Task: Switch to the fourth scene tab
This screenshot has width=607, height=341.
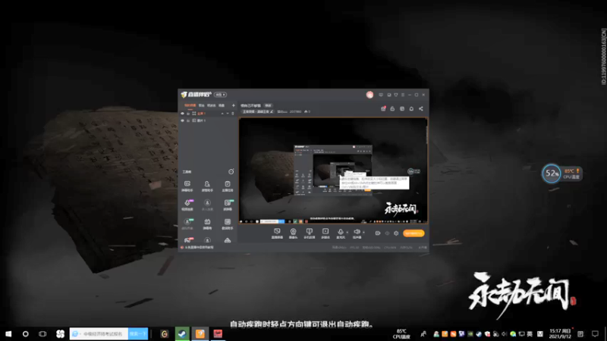Action: click(x=222, y=105)
